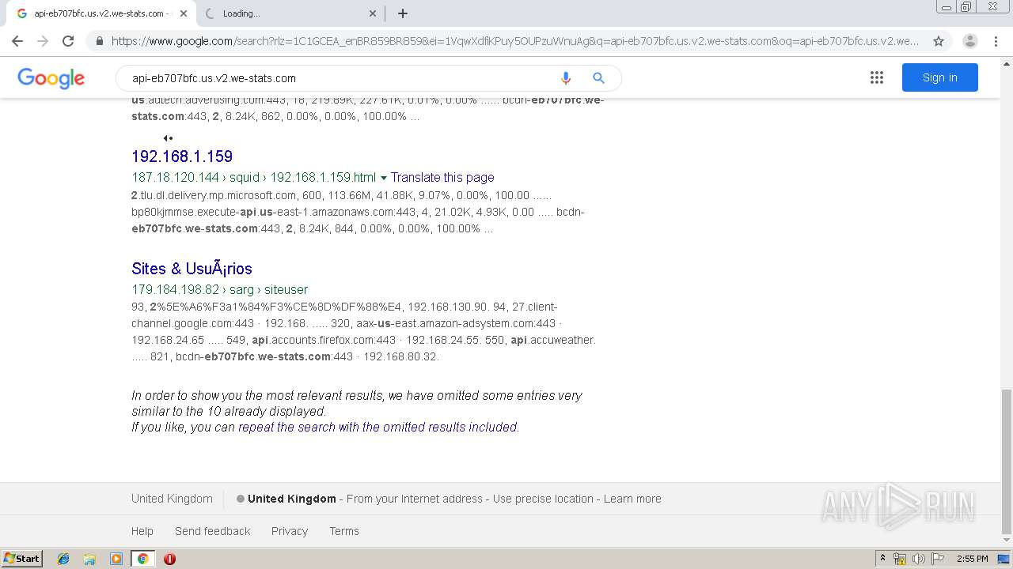Click repeat the search with omitted results

tap(378, 428)
